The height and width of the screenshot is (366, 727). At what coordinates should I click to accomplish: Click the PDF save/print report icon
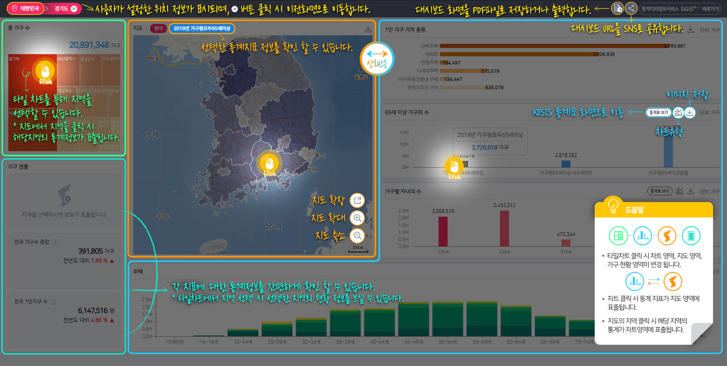[x=618, y=8]
